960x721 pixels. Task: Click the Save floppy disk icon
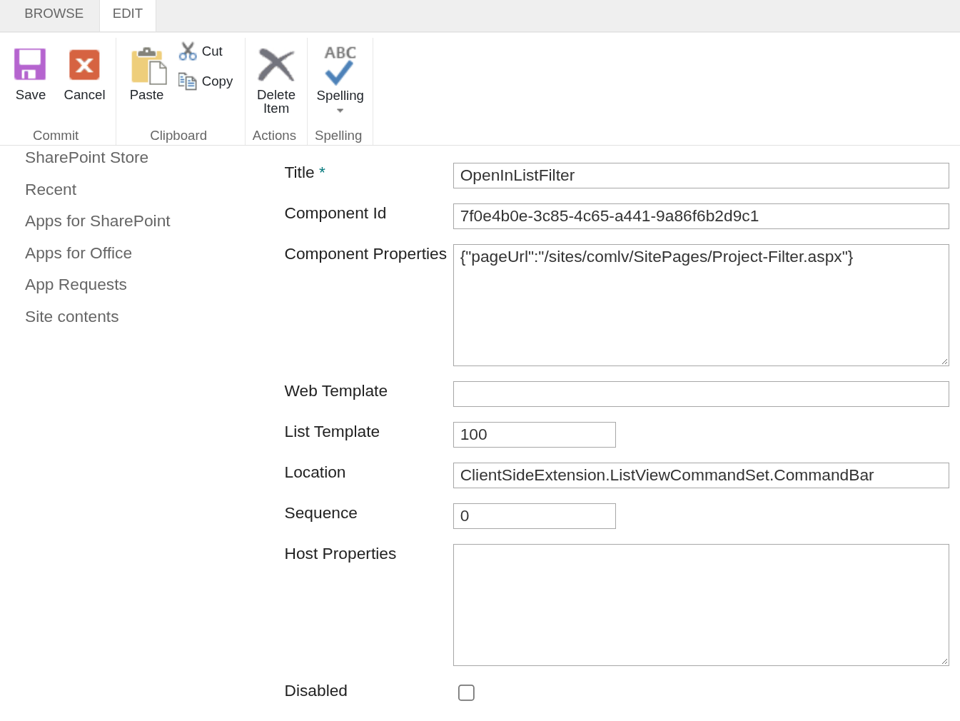30,64
